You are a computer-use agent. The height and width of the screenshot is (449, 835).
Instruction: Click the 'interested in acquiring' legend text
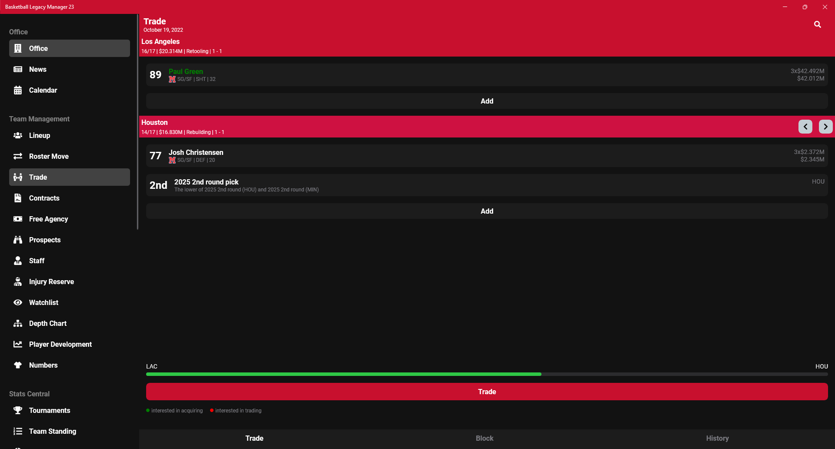(177, 411)
